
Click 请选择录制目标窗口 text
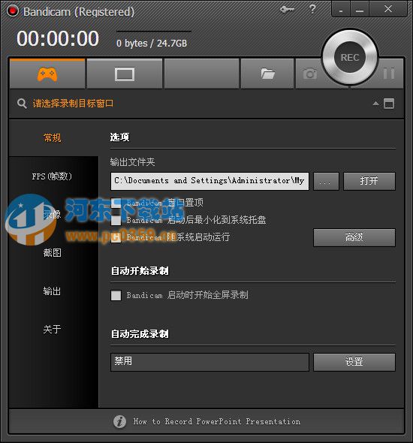click(x=73, y=104)
